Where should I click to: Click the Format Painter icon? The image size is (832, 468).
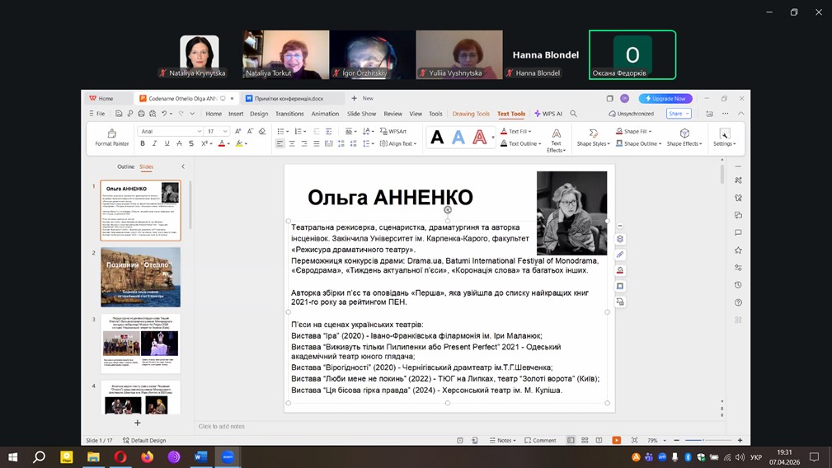(x=111, y=133)
